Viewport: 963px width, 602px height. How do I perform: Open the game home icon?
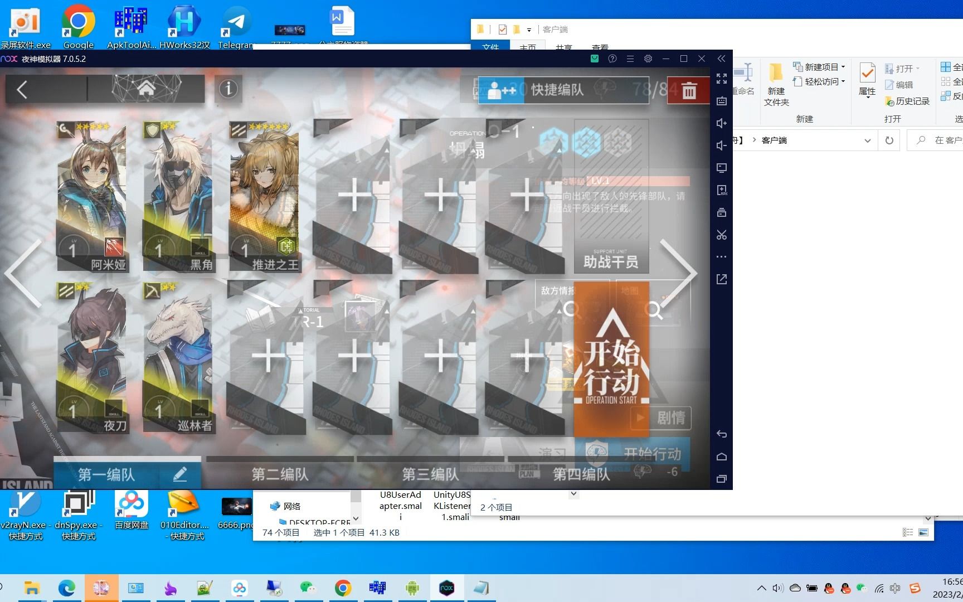tap(147, 88)
